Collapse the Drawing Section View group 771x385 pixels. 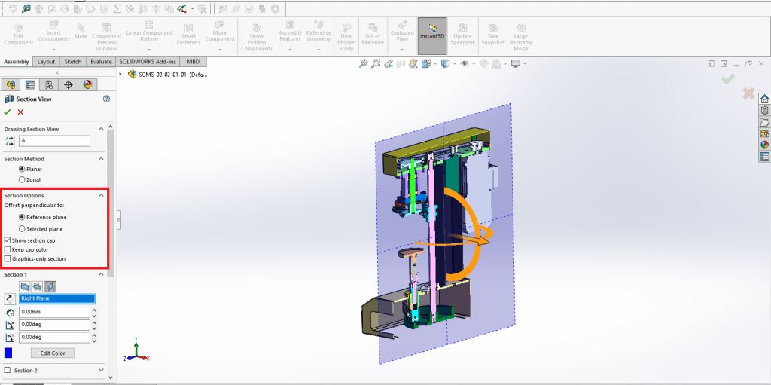point(102,129)
